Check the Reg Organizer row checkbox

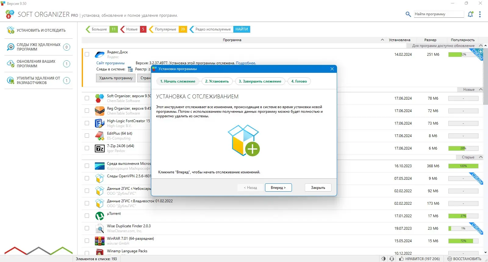click(87, 111)
